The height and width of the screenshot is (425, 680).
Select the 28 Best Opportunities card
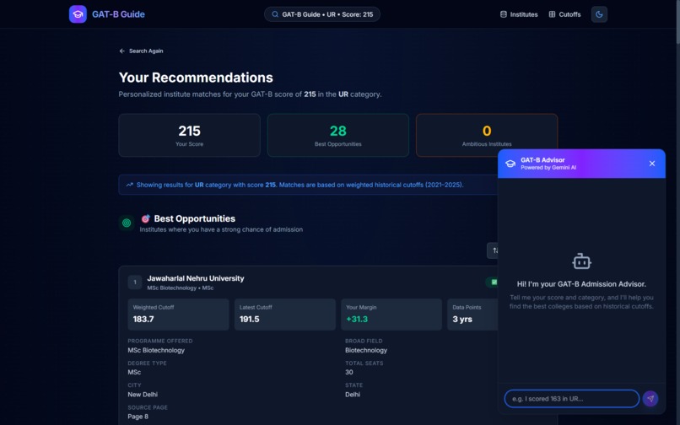338,135
